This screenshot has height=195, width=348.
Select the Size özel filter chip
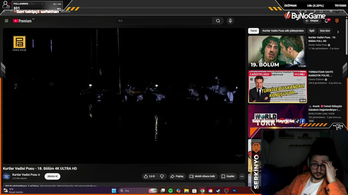pyautogui.click(x=325, y=31)
